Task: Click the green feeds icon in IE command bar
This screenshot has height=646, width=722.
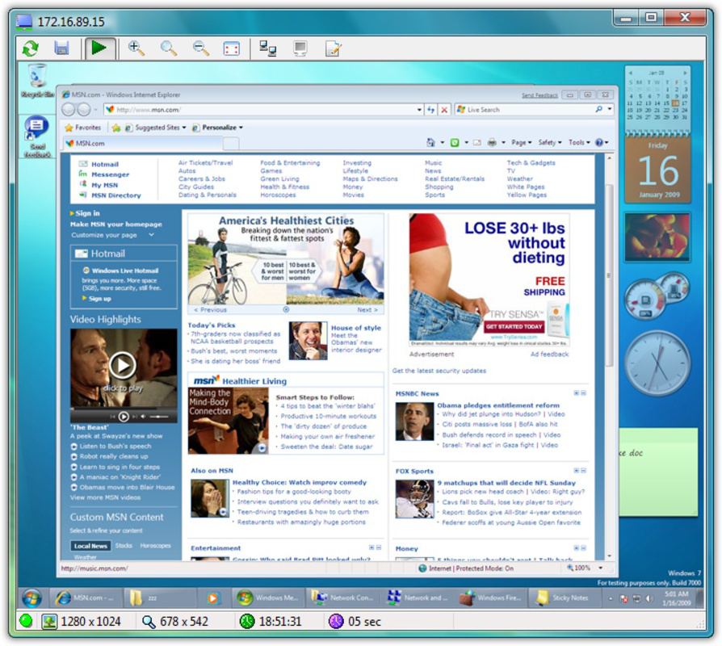Action: [455, 143]
